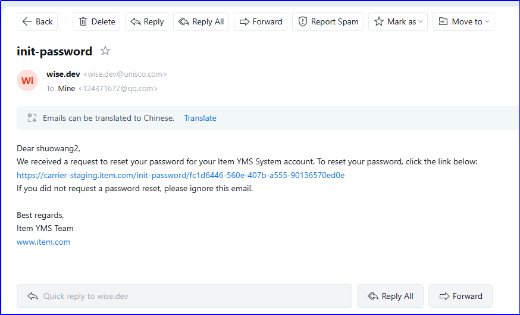Click the reply arrow icon in quick reply box
This screenshot has width=520, height=315.
32,296
